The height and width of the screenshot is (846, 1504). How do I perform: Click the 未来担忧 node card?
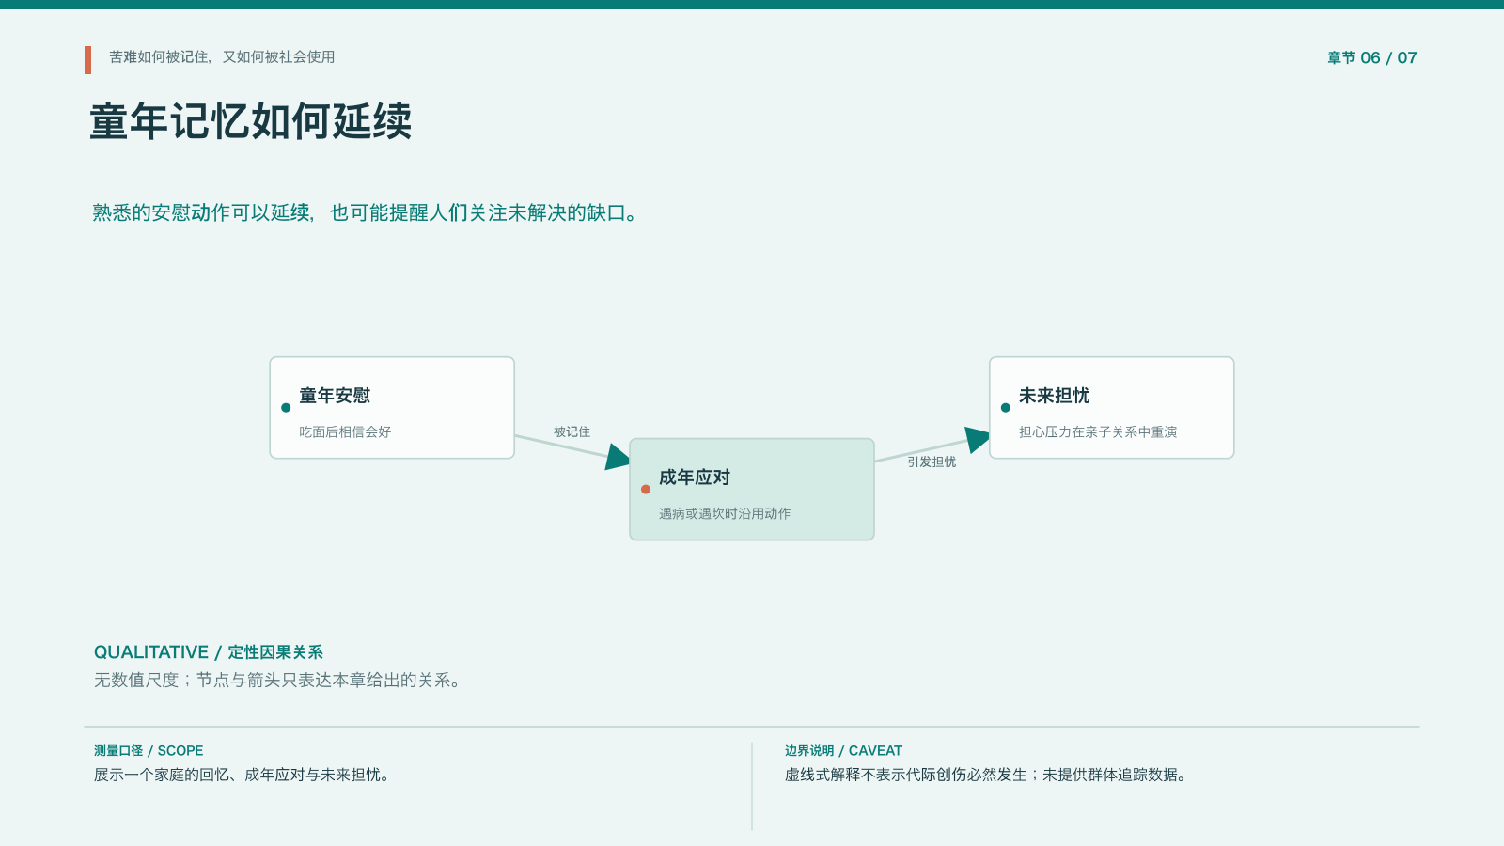1111,408
